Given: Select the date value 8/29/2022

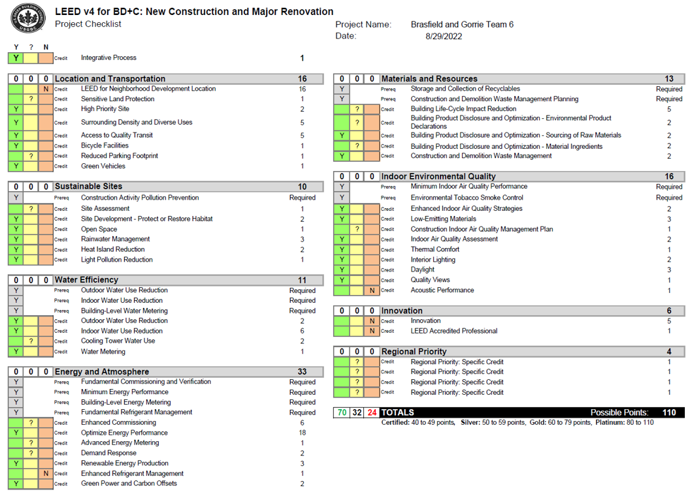Looking at the screenshot, I should coord(444,37).
